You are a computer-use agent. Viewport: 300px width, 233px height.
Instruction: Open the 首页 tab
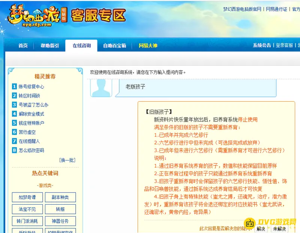point(23,46)
